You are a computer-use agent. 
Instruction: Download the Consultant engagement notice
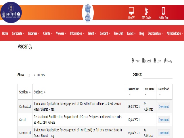pos(164,106)
